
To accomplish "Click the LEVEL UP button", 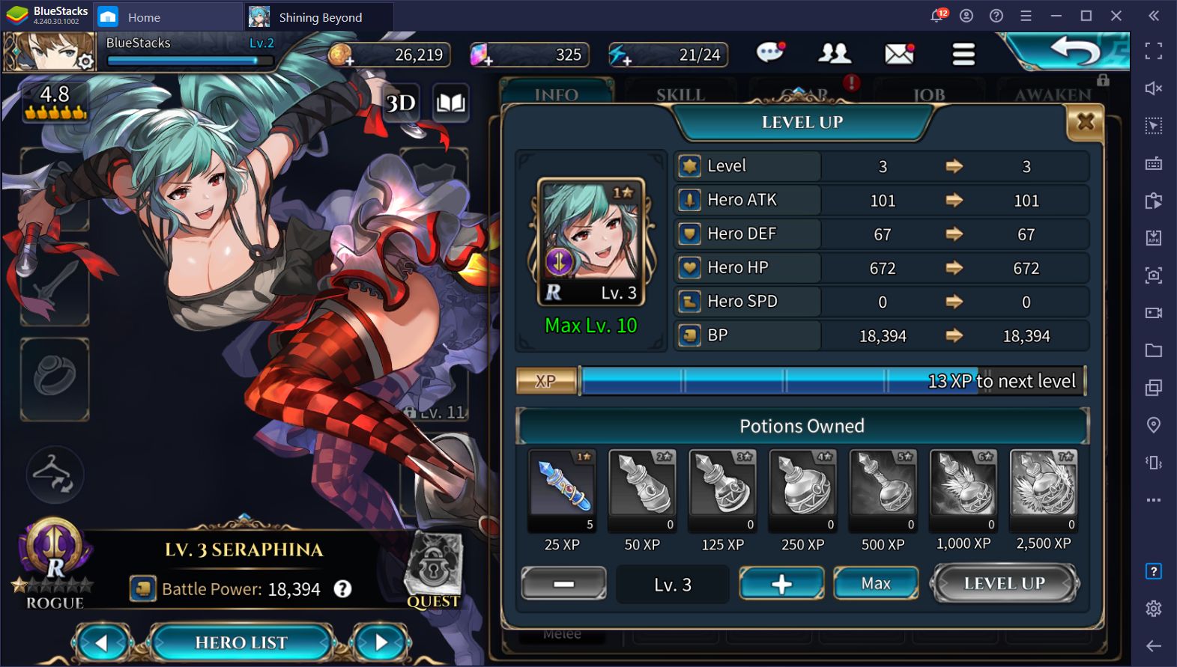I will (1004, 583).
